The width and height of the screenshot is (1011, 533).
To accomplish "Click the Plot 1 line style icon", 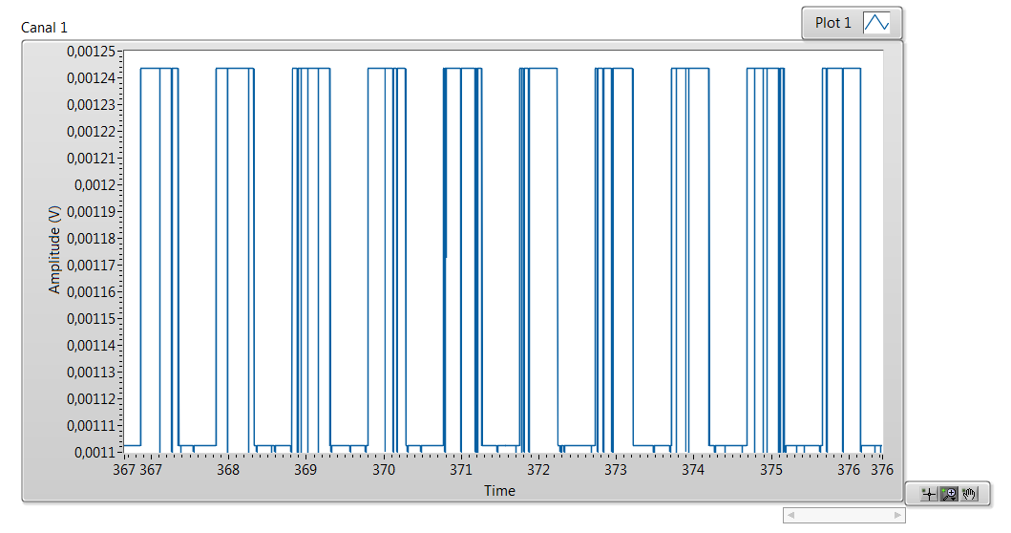I will click(x=876, y=23).
